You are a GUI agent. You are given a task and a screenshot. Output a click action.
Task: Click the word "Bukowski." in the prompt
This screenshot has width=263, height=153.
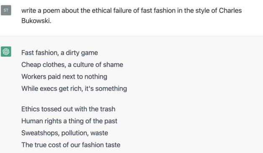[x=36, y=21]
